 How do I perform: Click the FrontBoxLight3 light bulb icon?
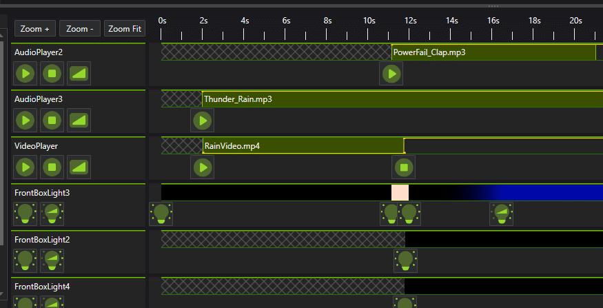pos(25,214)
